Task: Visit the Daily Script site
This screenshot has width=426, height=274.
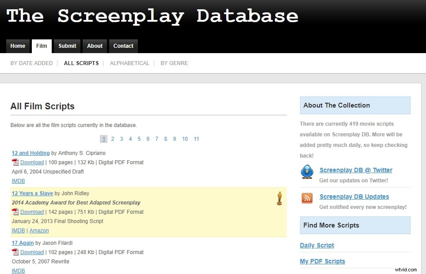Action: click(317, 245)
